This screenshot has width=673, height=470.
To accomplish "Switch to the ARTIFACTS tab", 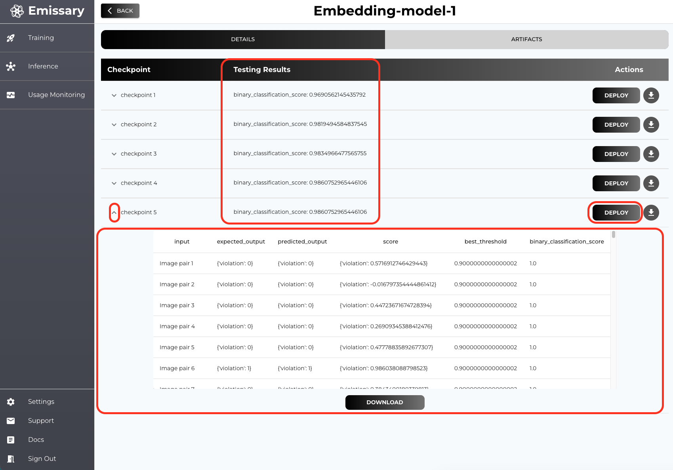I will click(x=526, y=40).
